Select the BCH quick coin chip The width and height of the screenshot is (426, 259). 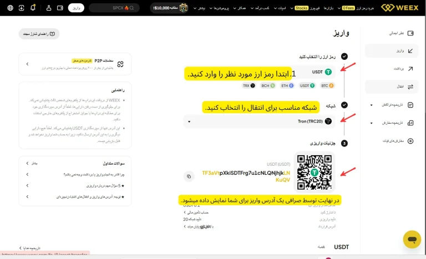pyautogui.click(x=268, y=85)
